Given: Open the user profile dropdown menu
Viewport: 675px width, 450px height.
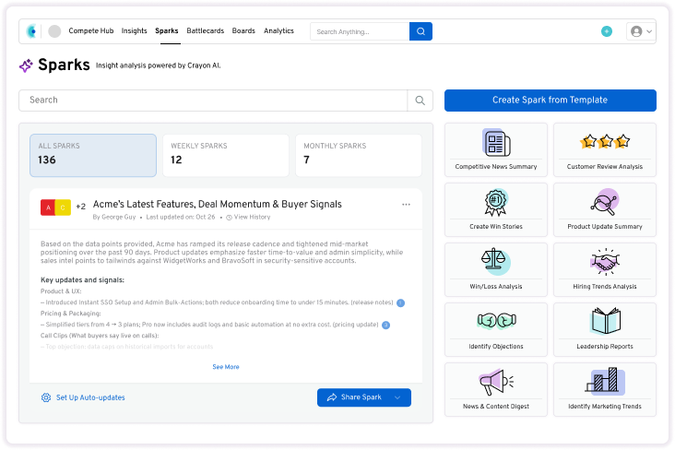Looking at the screenshot, I should tap(641, 31).
